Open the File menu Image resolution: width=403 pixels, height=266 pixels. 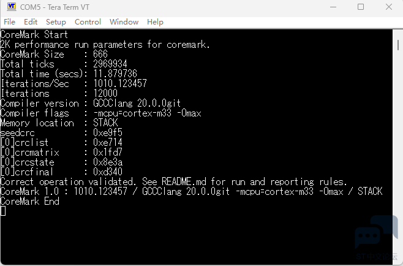10,22
